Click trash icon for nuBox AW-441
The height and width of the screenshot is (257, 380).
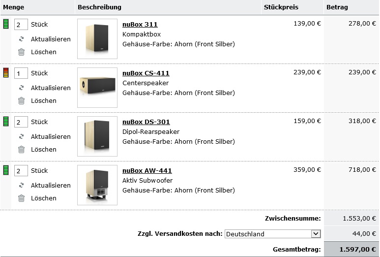[21, 198]
